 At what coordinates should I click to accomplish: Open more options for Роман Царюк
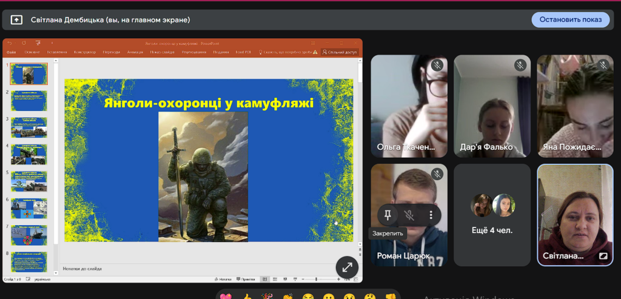(x=431, y=214)
